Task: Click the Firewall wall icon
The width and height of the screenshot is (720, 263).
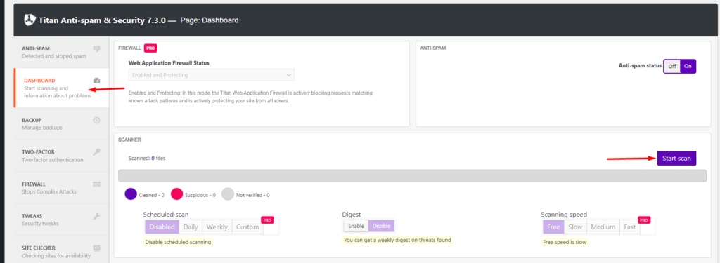Action: pyautogui.click(x=96, y=184)
